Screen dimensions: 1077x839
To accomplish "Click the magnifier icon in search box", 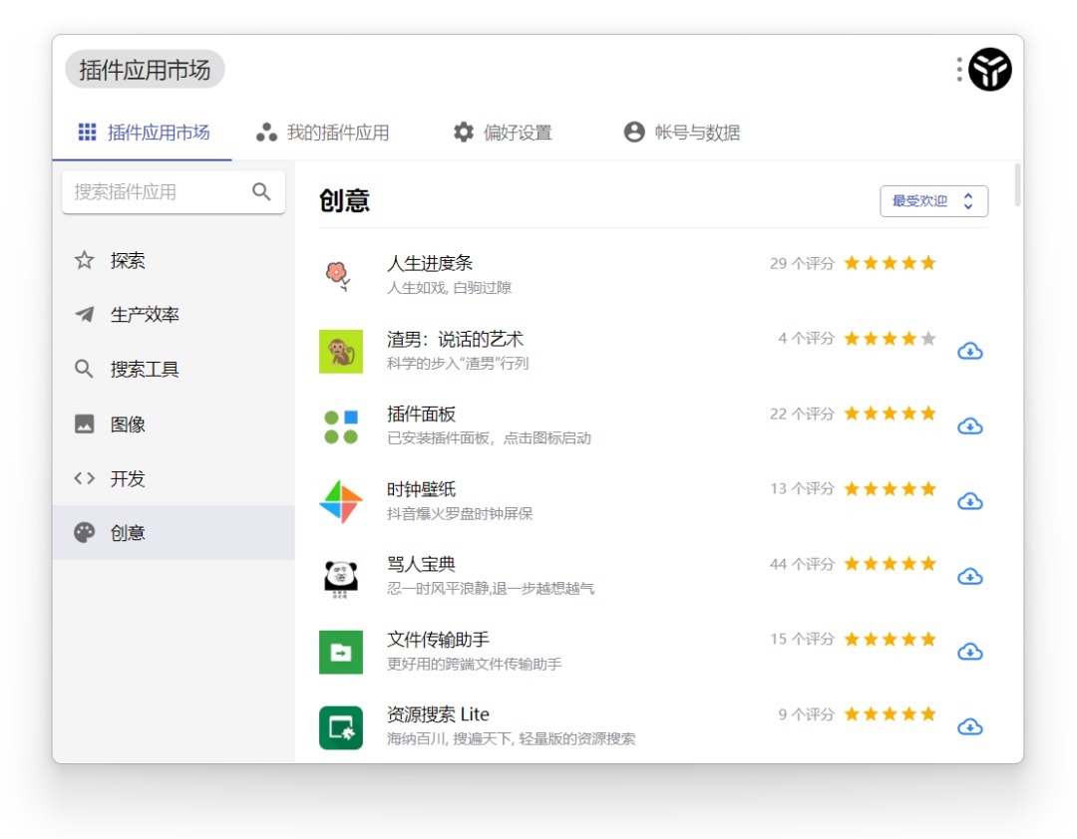I will click(261, 192).
